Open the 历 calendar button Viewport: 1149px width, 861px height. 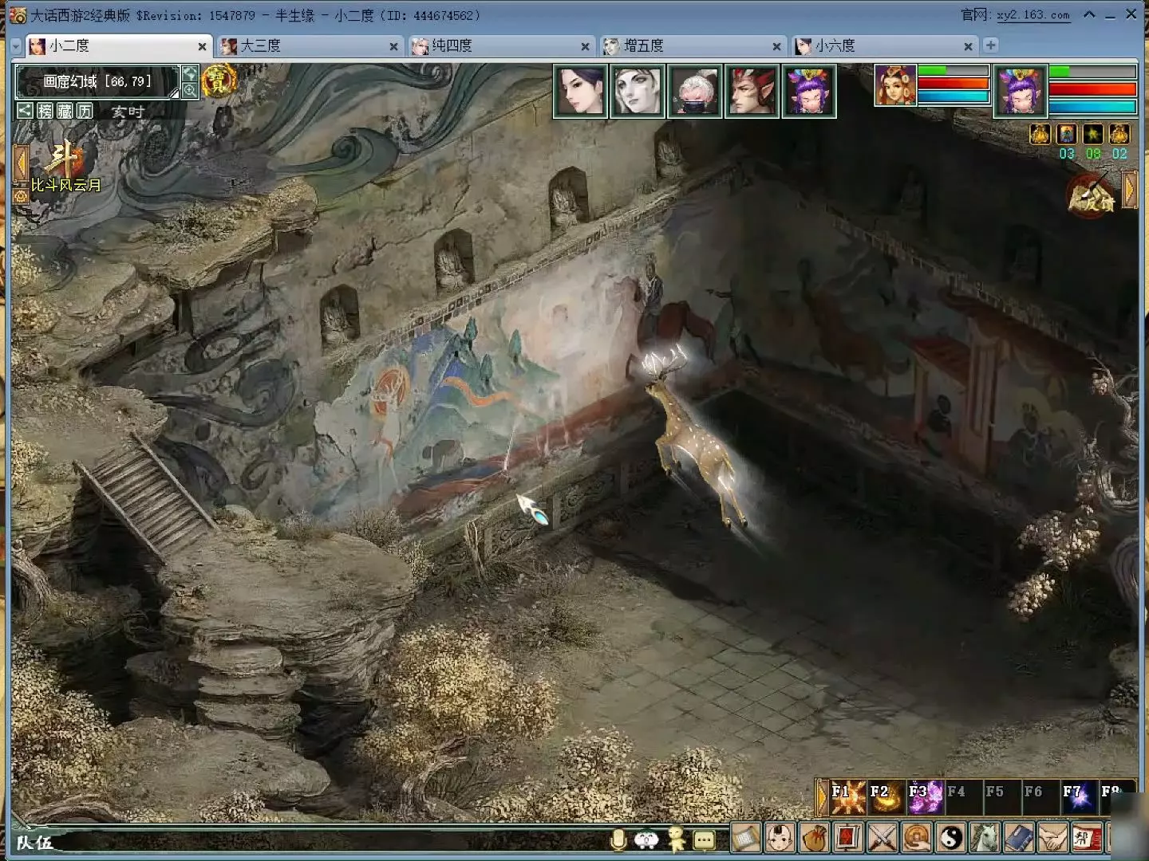(85, 111)
